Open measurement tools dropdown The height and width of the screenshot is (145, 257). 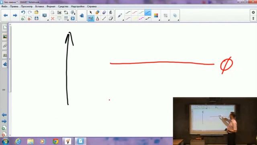pos(73,12)
